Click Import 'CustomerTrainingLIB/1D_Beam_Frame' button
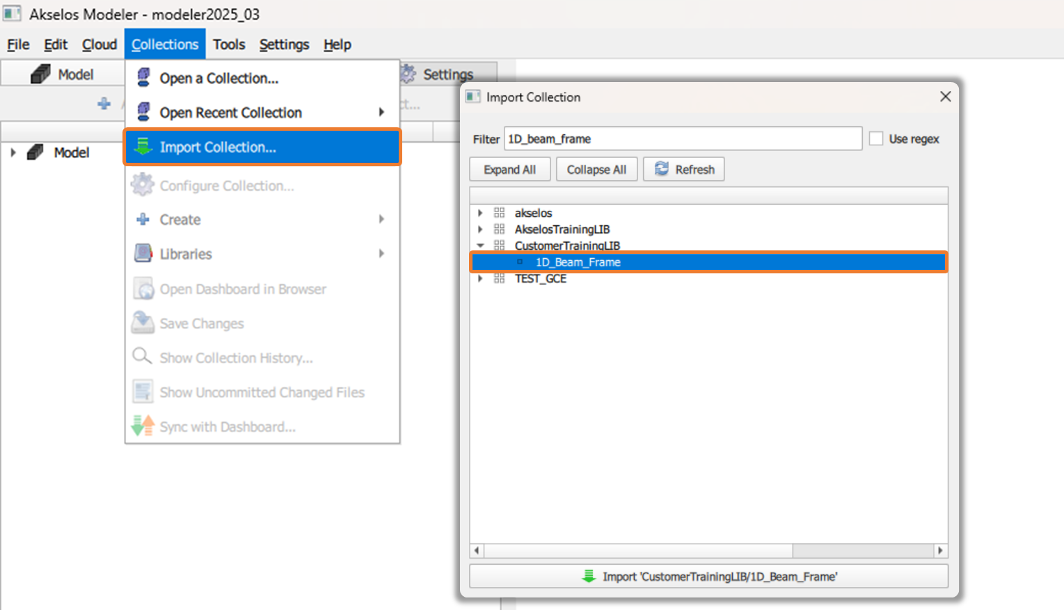This screenshot has height=610, width=1064. pos(708,576)
